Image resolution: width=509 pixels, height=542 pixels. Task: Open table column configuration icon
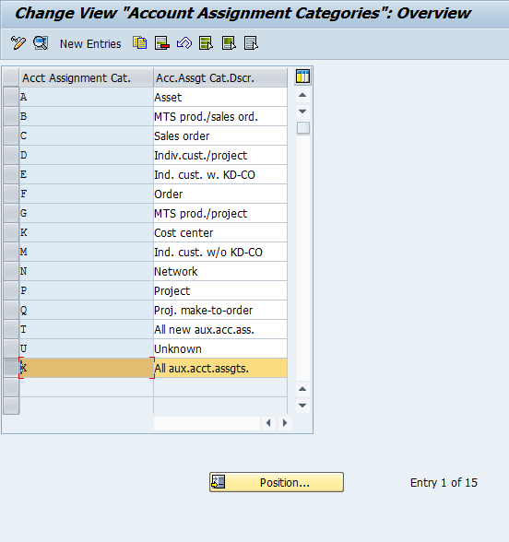tap(302, 77)
